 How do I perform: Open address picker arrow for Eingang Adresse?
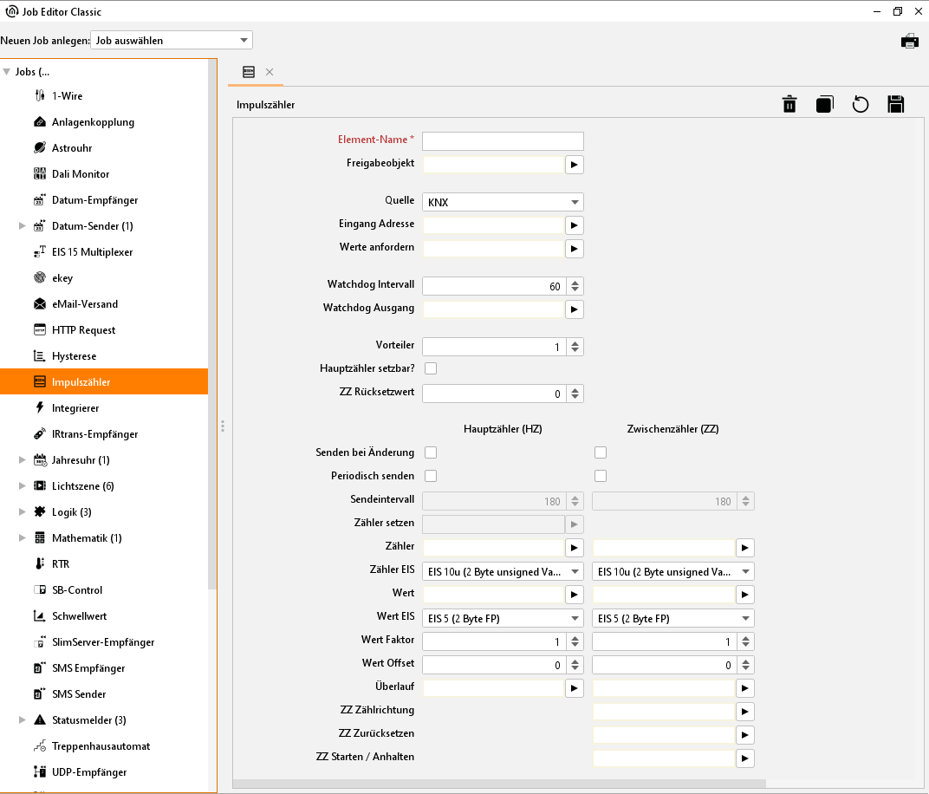(x=574, y=225)
